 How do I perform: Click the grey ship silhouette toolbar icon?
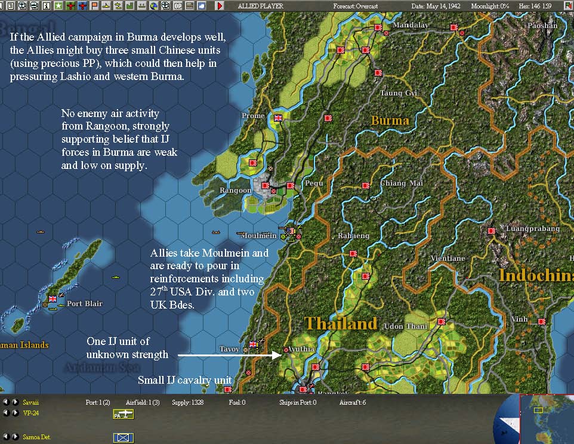click(x=142, y=6)
